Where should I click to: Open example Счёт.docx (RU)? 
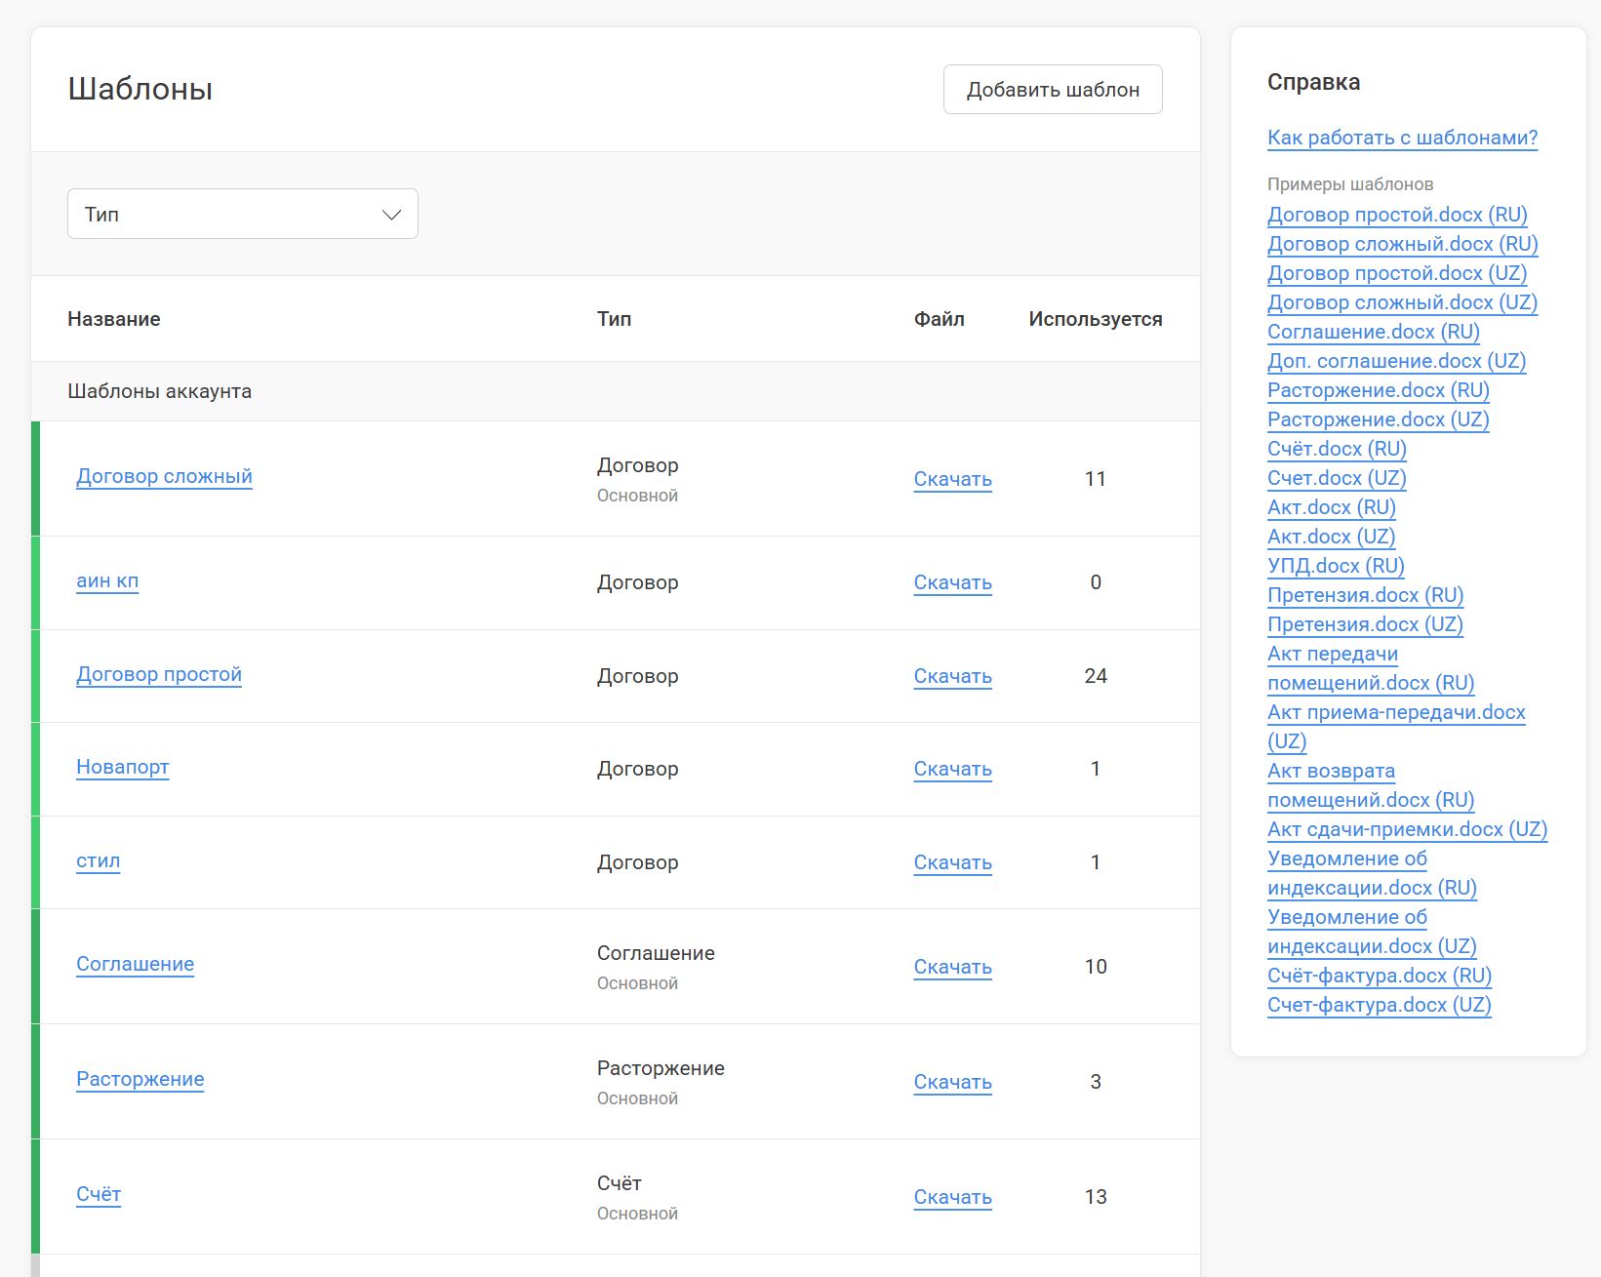point(1338,449)
